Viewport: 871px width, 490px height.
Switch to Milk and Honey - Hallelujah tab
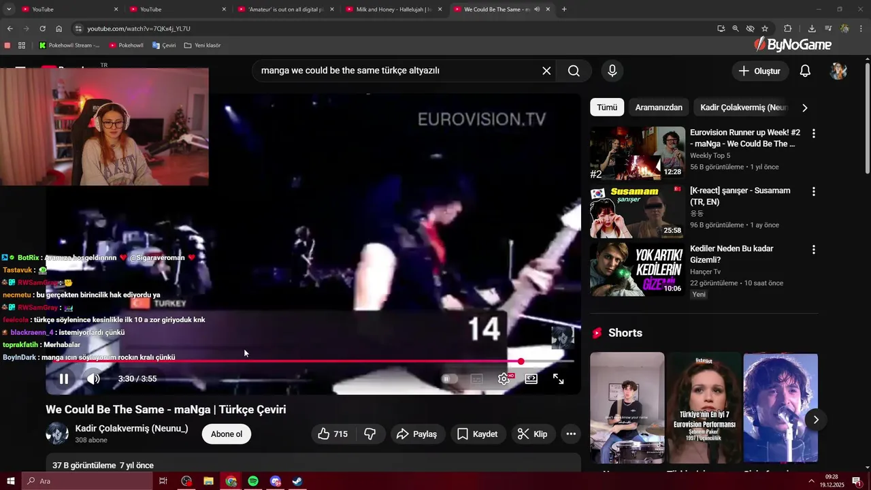pos(393,10)
